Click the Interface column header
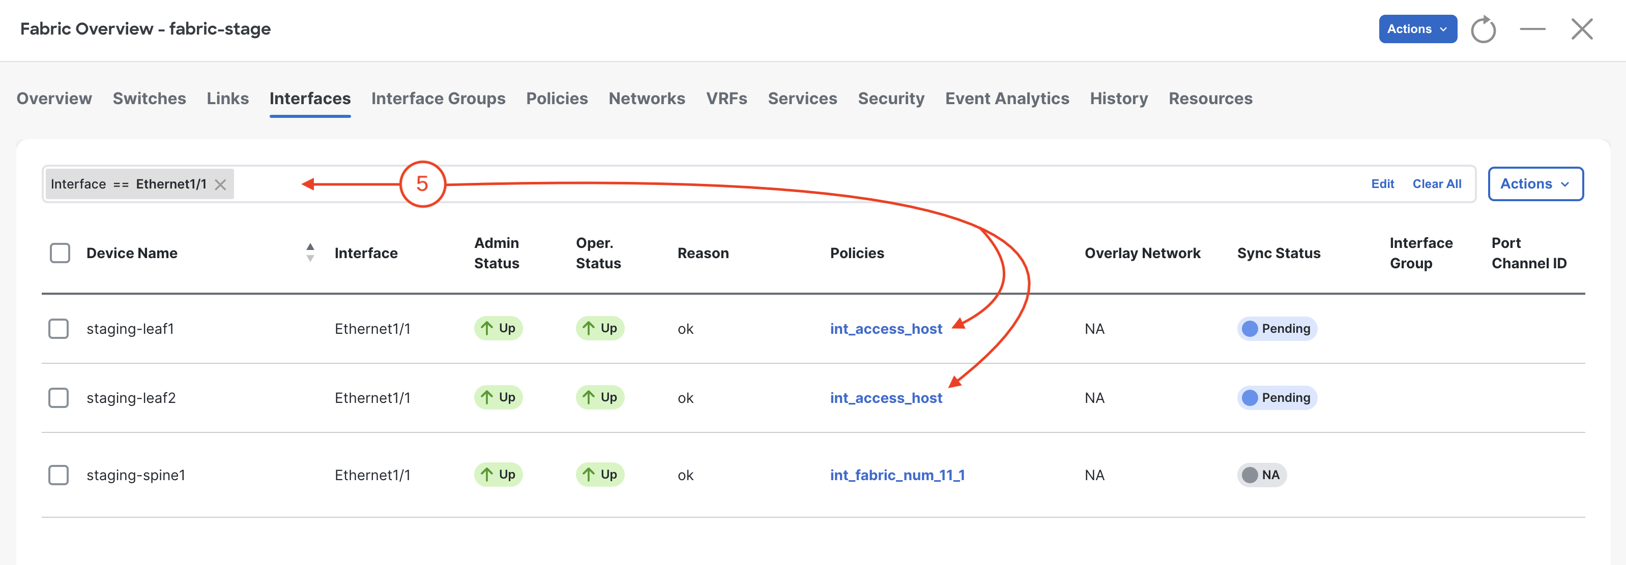 tap(366, 253)
